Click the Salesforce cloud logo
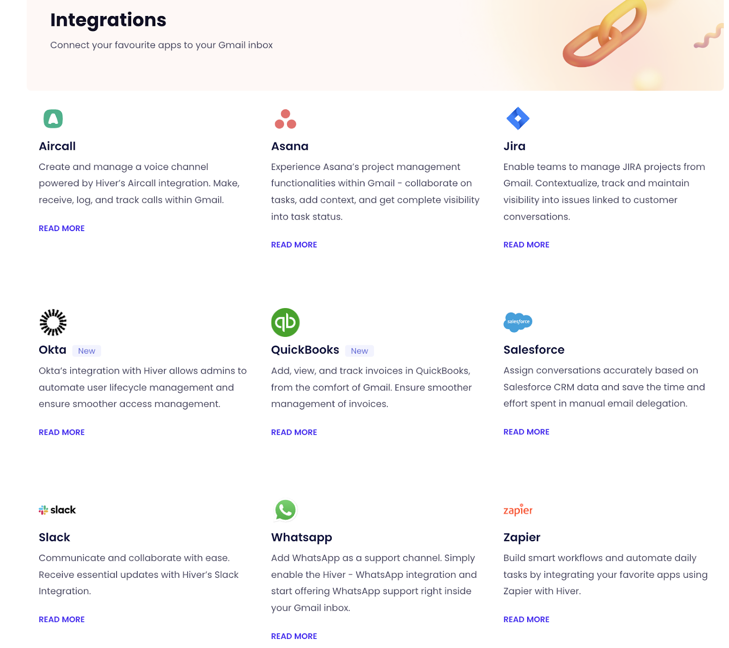 [x=518, y=322]
